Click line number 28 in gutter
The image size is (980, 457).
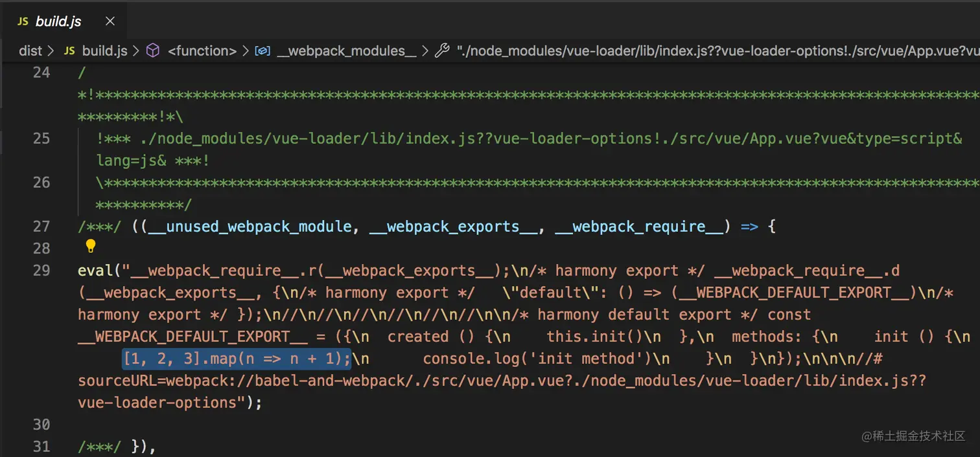coord(41,249)
